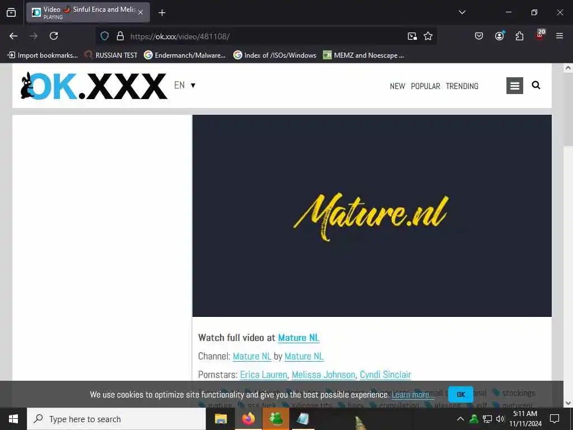Screen dimensions: 573x430
Task: Open File Explorer from taskbar
Action: tap(220, 419)
